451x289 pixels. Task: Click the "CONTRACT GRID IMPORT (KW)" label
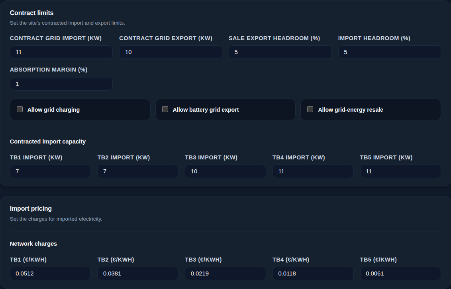point(56,38)
